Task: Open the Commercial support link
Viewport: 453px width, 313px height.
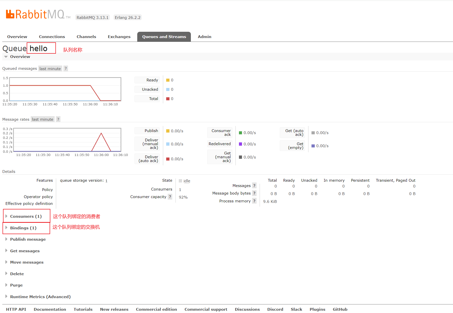Action: (x=206, y=309)
